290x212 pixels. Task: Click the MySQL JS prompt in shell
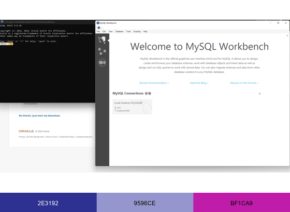6,44
